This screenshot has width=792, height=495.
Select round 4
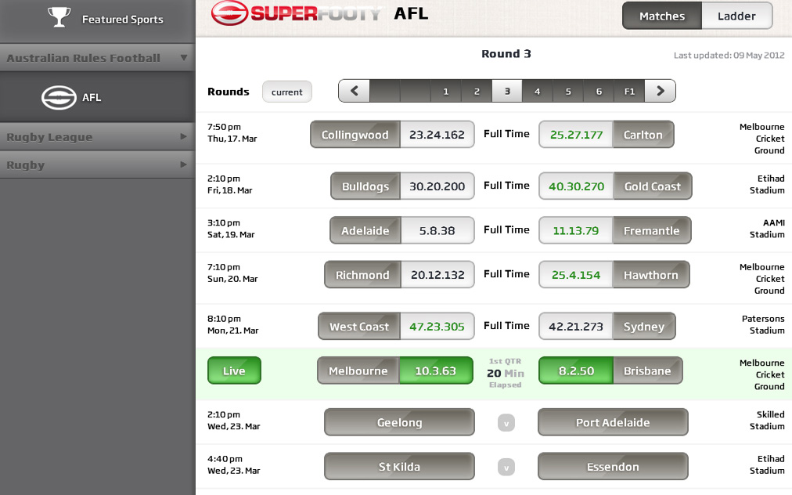click(538, 91)
